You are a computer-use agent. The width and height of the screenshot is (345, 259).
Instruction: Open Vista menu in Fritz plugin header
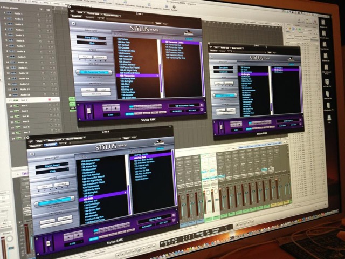(40, 141)
